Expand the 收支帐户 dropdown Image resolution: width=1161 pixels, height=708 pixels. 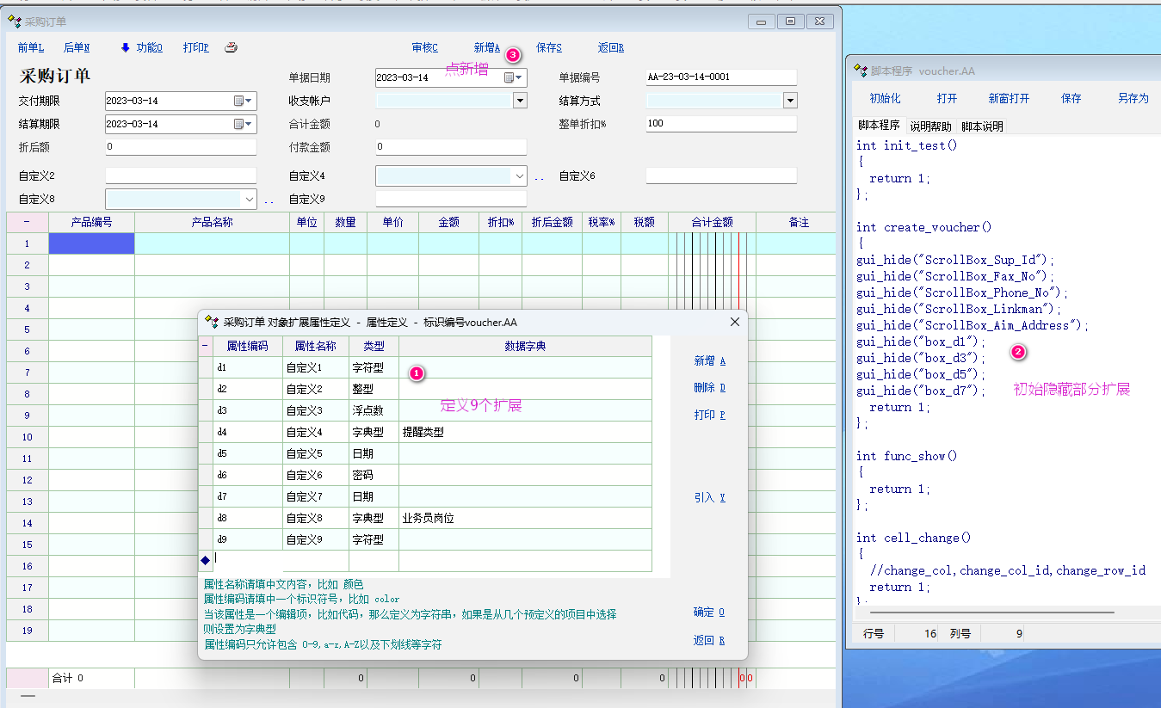tap(520, 101)
